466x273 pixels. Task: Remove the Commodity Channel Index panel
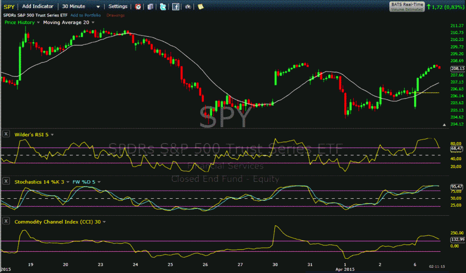(x=6, y=221)
